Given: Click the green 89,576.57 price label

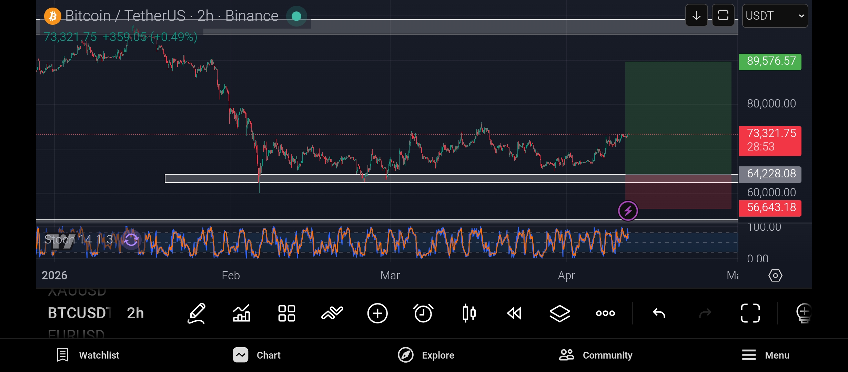Looking at the screenshot, I should pos(770,62).
